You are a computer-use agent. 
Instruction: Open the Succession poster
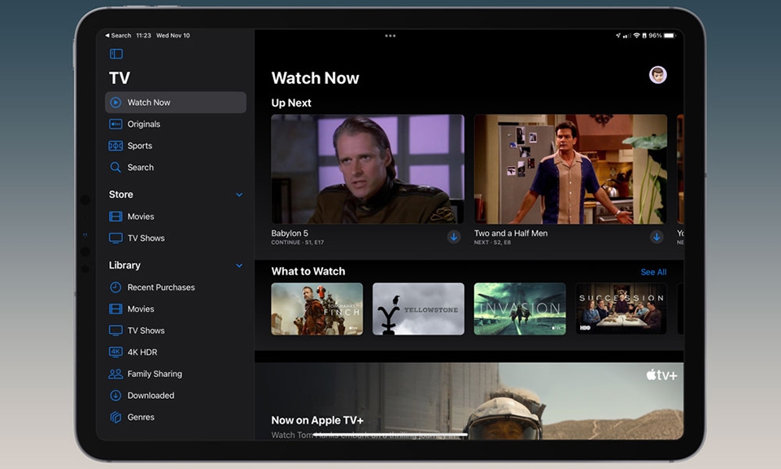[x=621, y=309]
